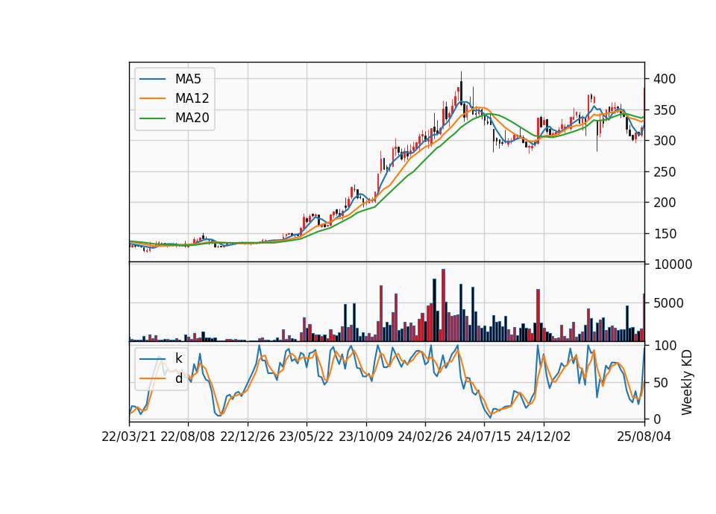Click the MA20 legend label
This screenshot has height=514, width=716.
[192, 118]
